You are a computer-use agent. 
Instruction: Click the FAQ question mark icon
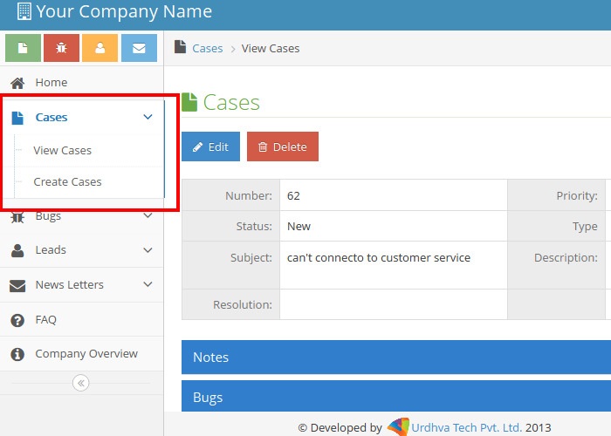click(17, 320)
